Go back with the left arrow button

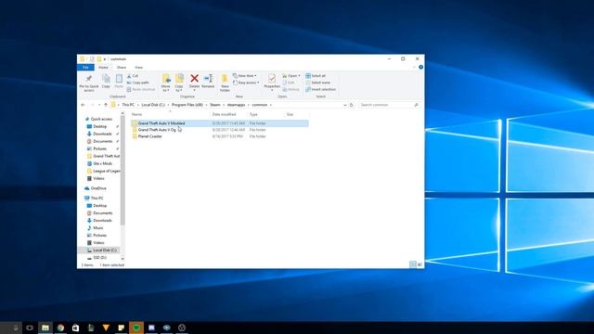coord(83,105)
